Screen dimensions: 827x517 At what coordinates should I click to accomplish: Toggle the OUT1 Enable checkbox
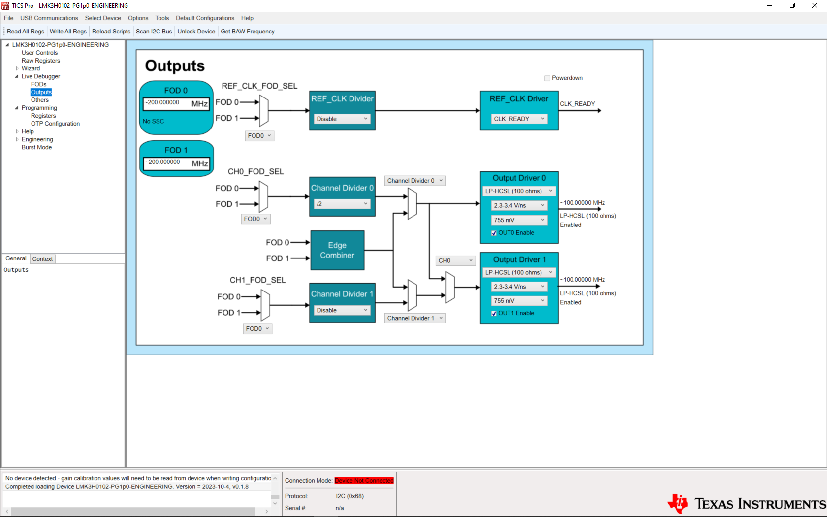[x=494, y=314]
